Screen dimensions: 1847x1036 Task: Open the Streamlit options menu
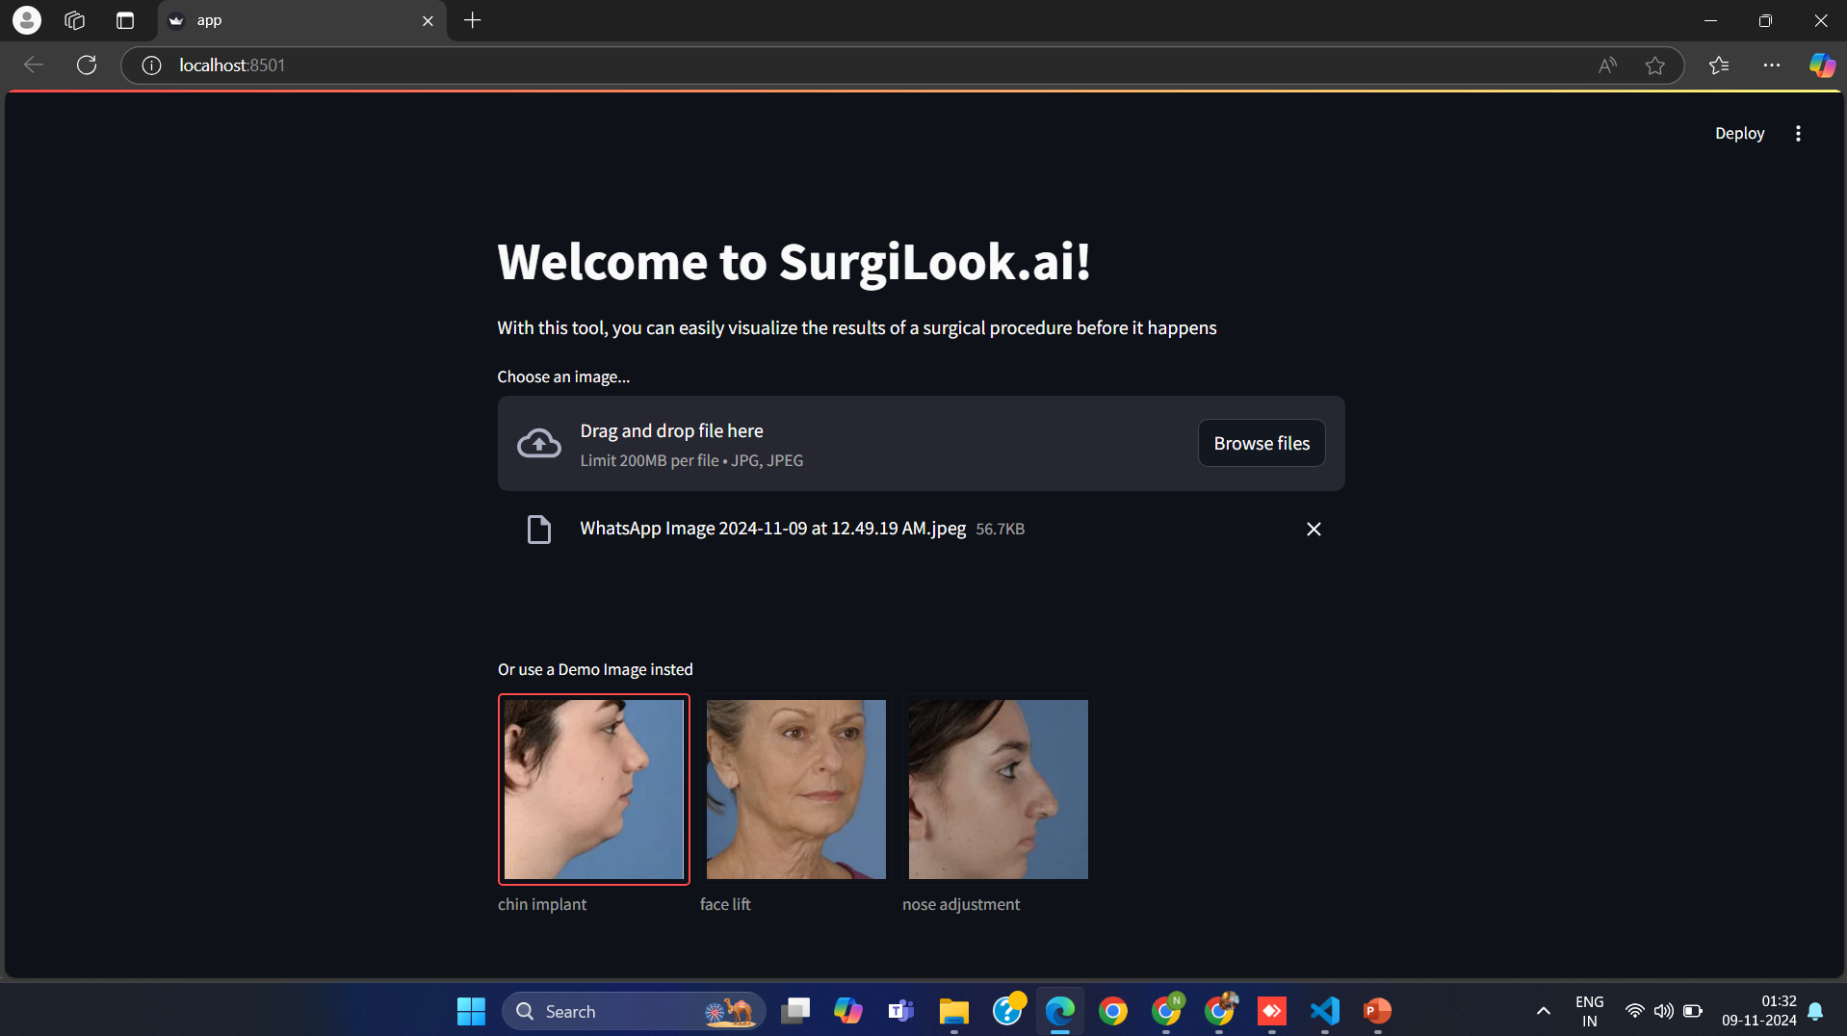pyautogui.click(x=1799, y=133)
